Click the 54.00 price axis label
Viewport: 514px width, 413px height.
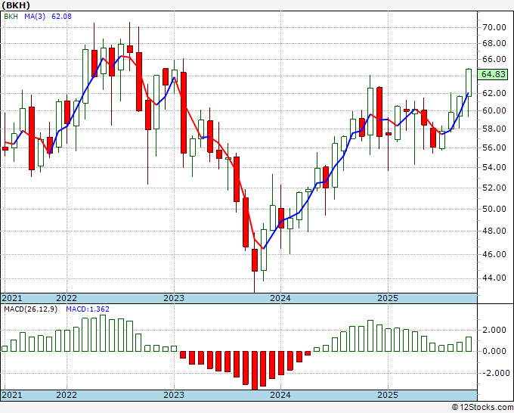coord(494,167)
